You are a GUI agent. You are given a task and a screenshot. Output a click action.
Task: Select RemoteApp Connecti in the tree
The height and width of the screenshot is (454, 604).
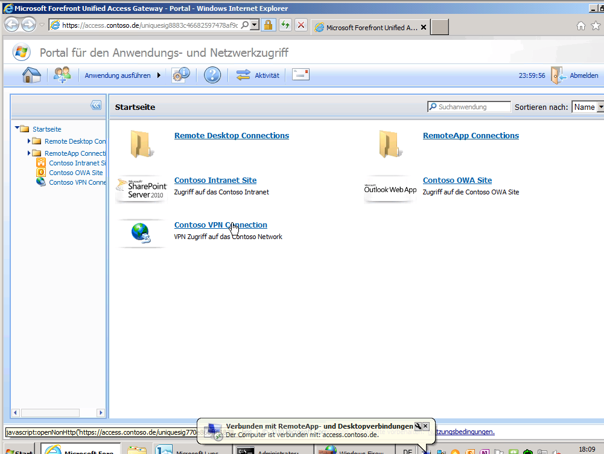(75, 153)
